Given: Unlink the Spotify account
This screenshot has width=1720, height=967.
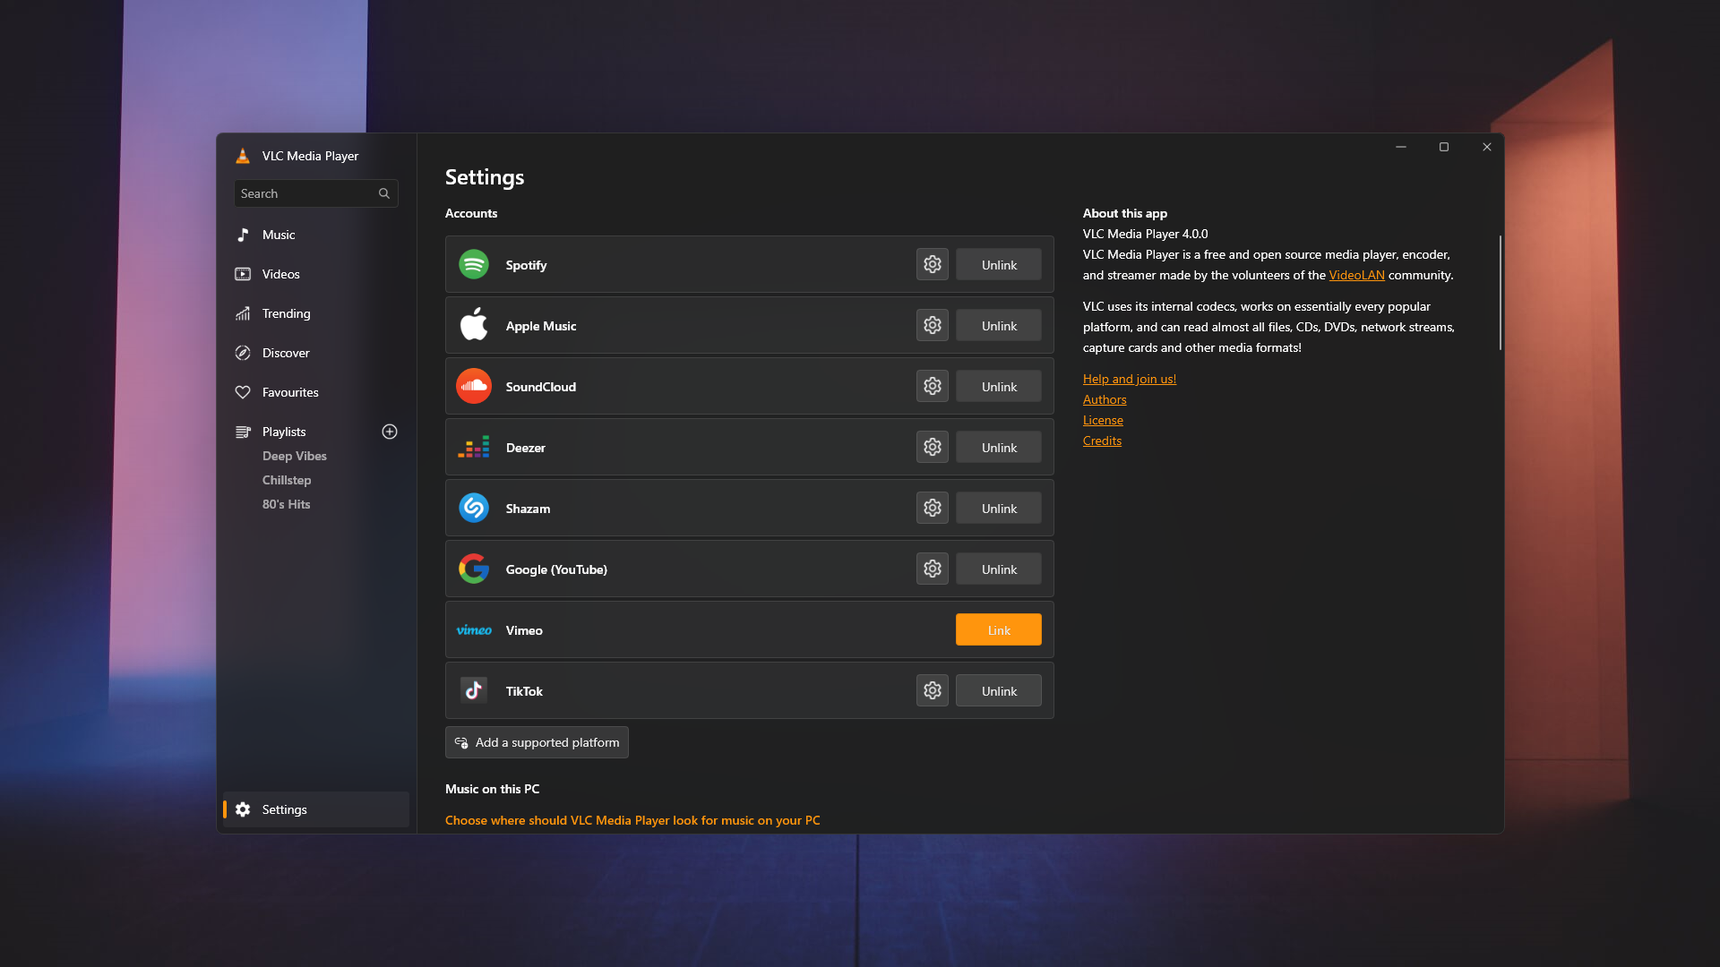Looking at the screenshot, I should pyautogui.click(x=998, y=264).
